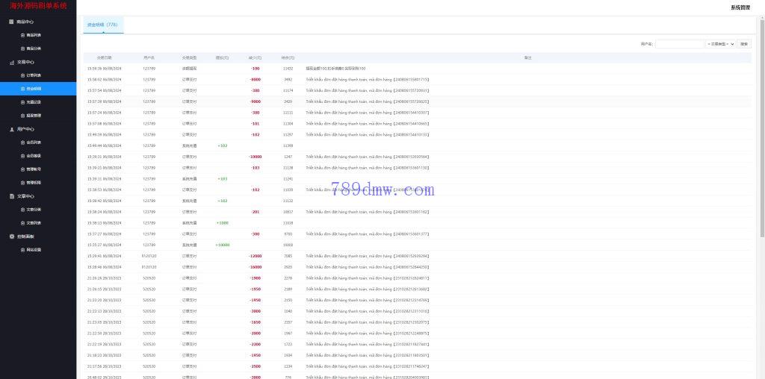The height and width of the screenshot is (379, 765).
Task: Click the icon beside 订单列表
Action: point(22,75)
